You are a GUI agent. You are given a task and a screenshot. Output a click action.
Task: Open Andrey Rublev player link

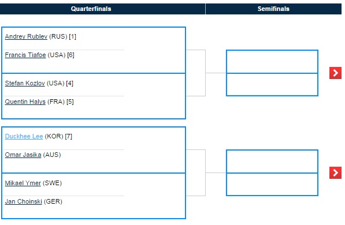point(26,36)
